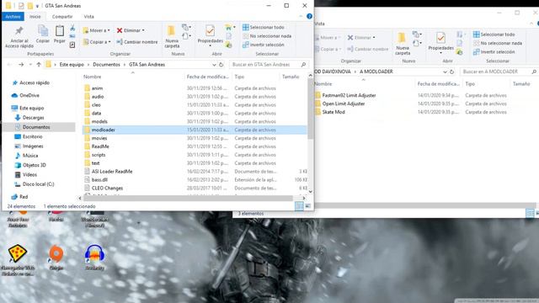This screenshot has height=303, width=539.
Task: Switch to details view in status bar
Action: [x=299, y=205]
